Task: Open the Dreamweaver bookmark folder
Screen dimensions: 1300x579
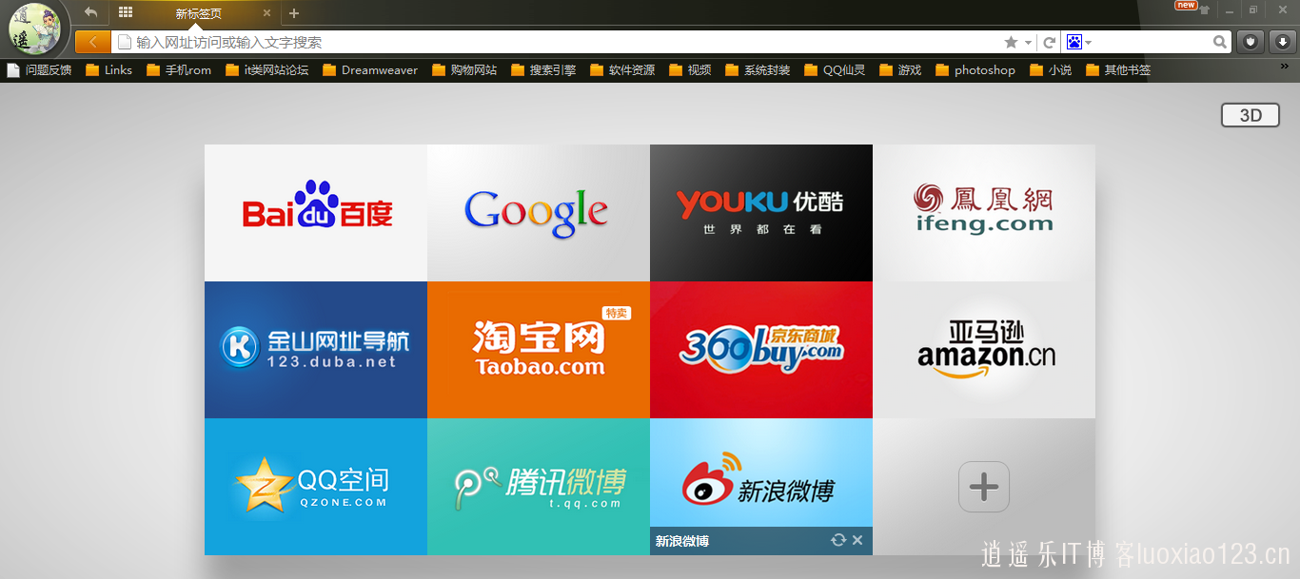Action: click(370, 69)
